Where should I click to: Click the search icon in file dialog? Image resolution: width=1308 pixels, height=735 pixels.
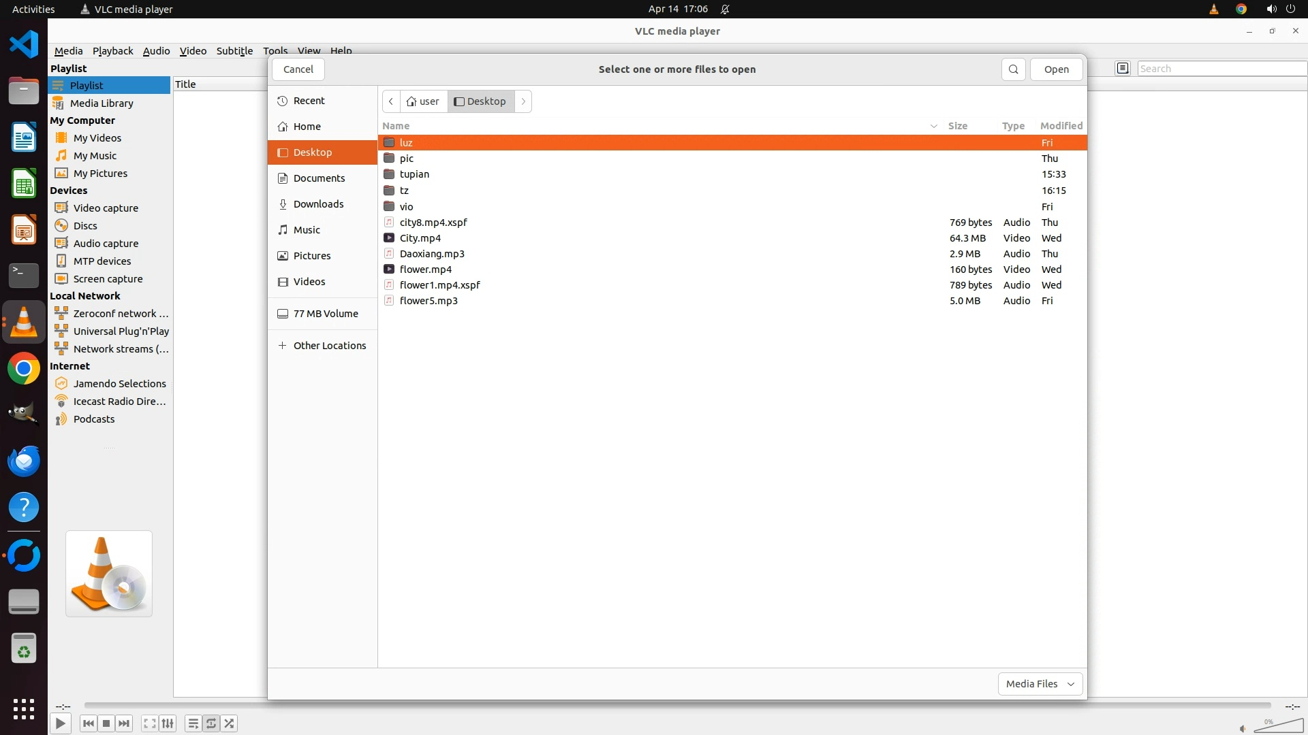[x=1013, y=69]
